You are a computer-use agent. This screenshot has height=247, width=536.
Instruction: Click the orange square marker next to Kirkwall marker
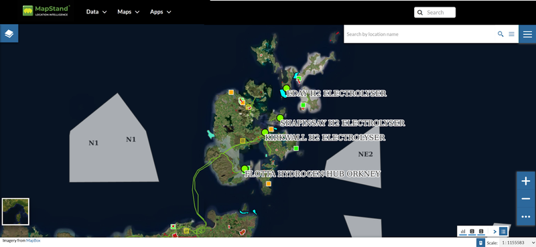point(271,129)
